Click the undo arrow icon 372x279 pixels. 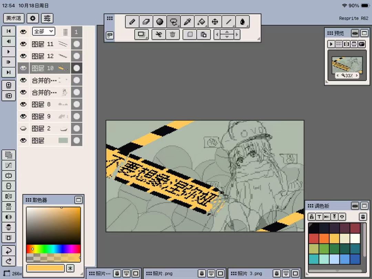(x=9, y=250)
